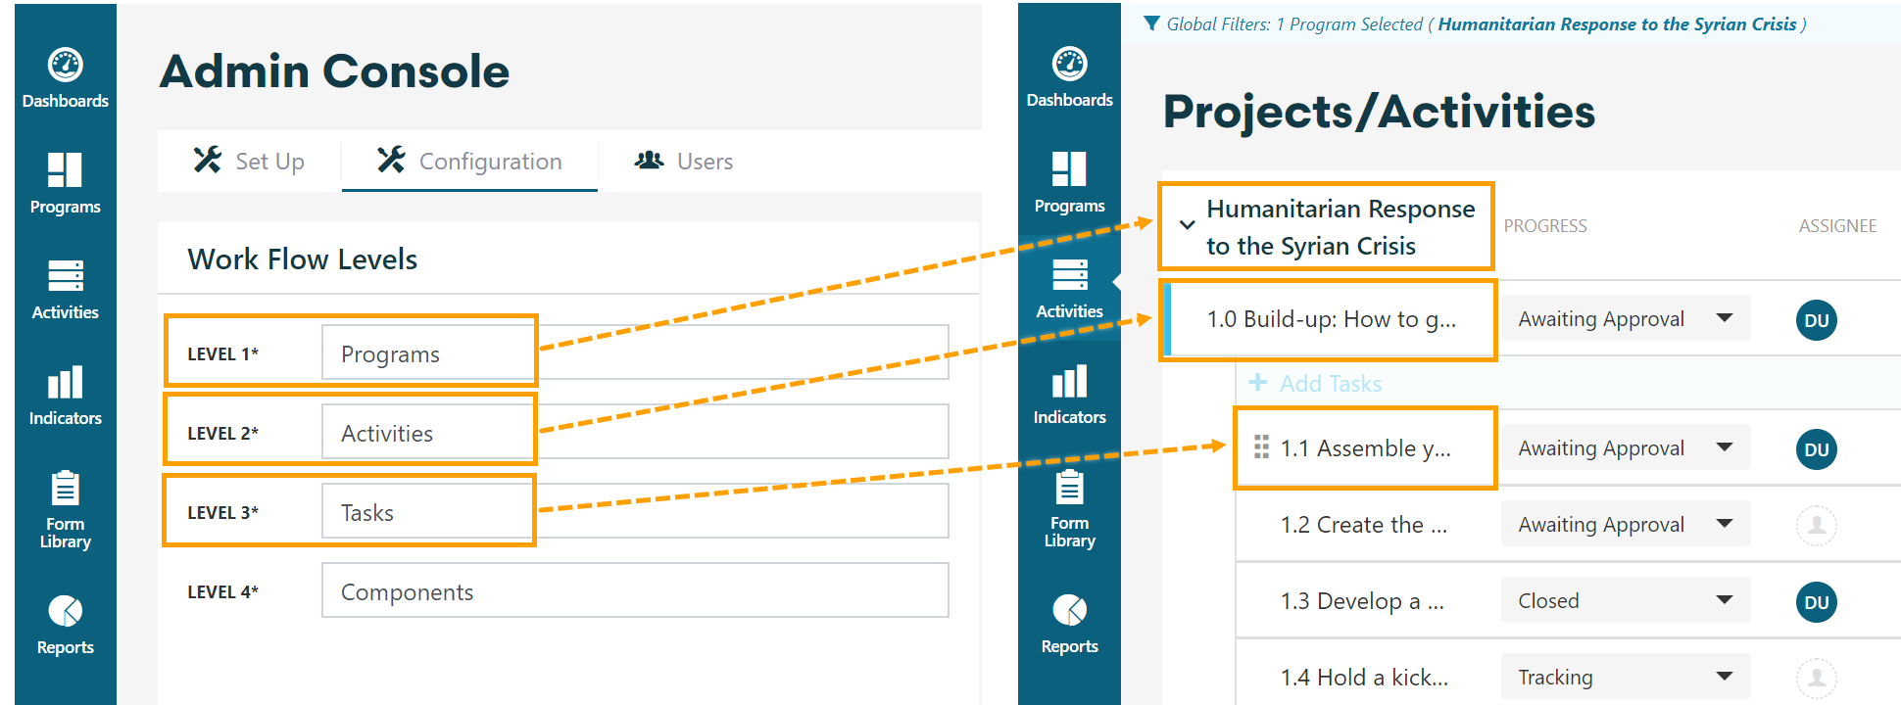Open the Programs icon in the left sidebar

coord(65,183)
